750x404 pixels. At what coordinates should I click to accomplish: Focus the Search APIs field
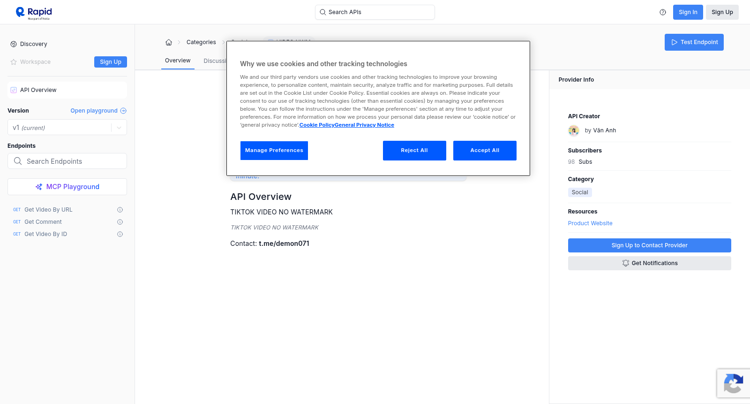click(375, 12)
